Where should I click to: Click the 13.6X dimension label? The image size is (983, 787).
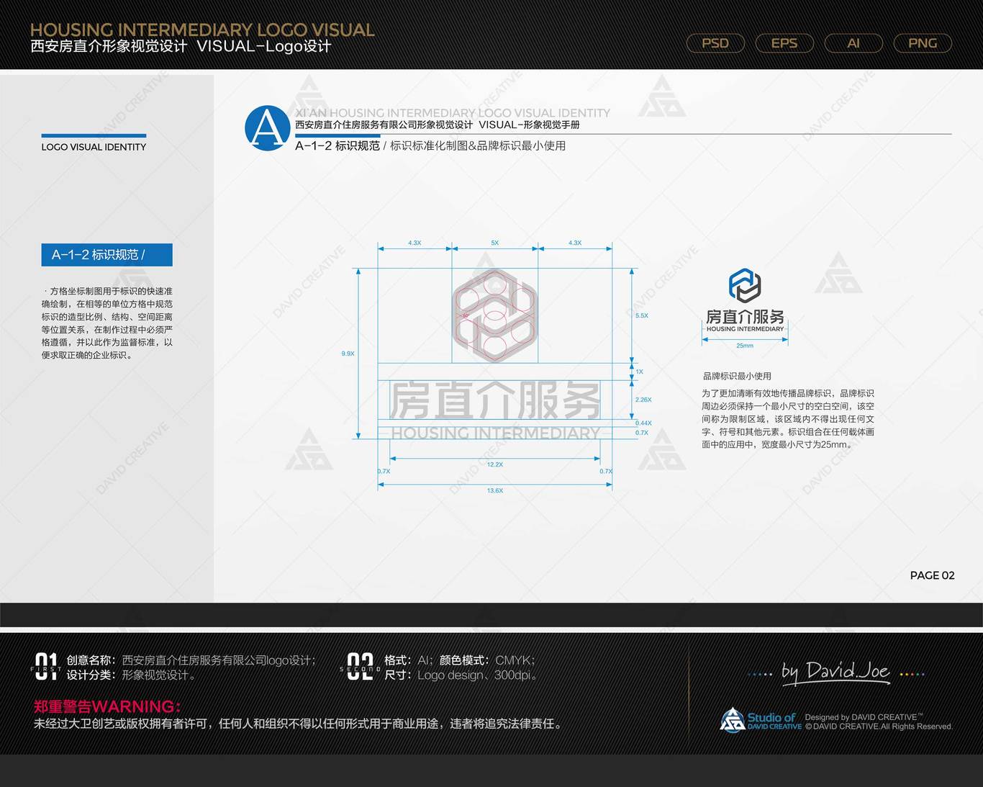click(x=495, y=490)
